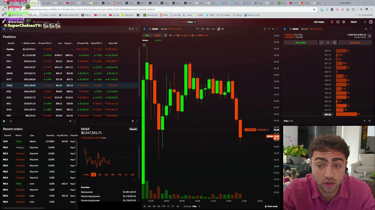Open the chart indicators function icon

(265, 29)
